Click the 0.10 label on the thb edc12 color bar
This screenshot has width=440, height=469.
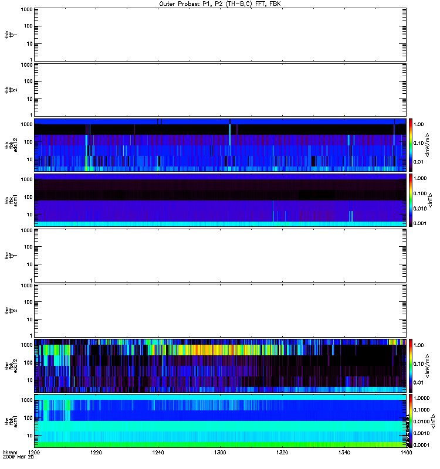coord(419,143)
